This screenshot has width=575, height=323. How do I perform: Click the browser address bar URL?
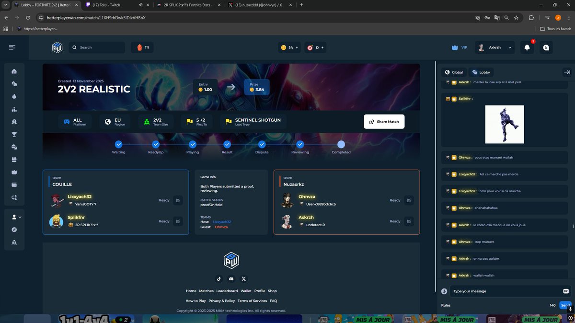tap(96, 18)
